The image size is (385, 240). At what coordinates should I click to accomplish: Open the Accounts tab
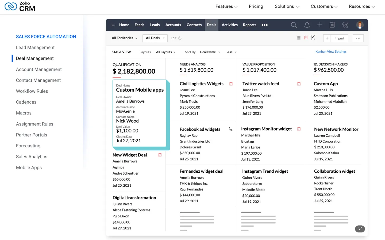pyautogui.click(x=173, y=25)
